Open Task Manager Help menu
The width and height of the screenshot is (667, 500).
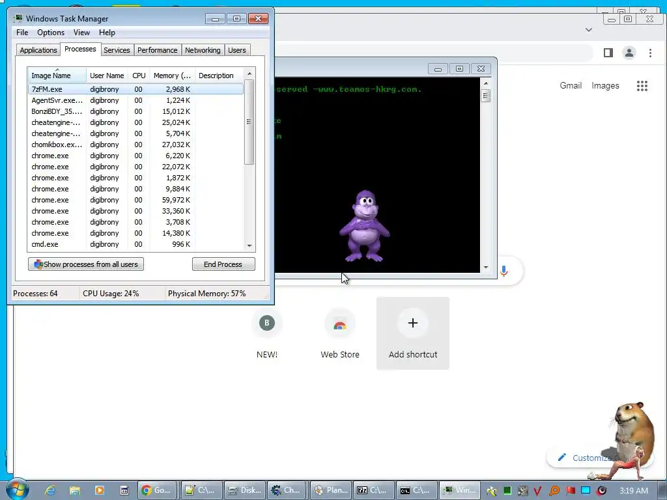click(x=107, y=33)
